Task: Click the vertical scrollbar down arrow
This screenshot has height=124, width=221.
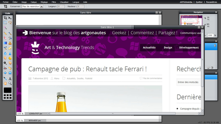Action: 202,111
